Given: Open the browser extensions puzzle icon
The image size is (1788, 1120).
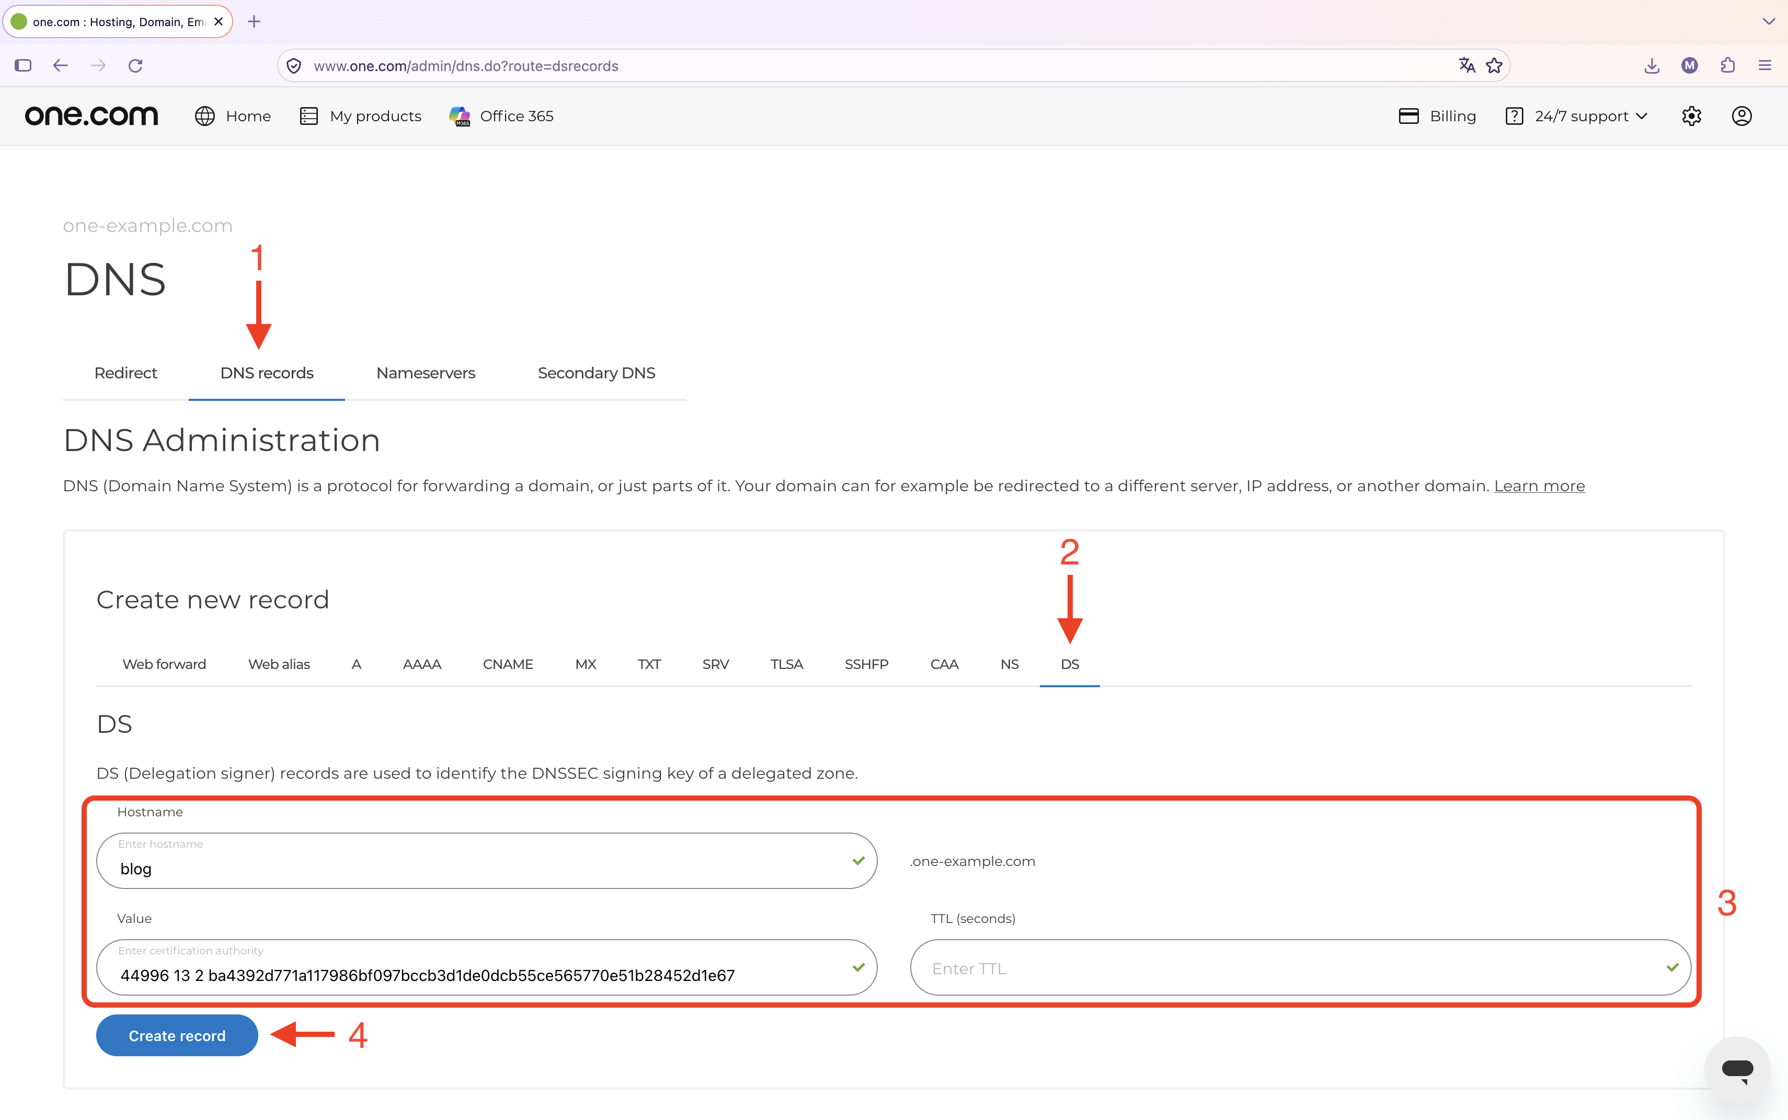Looking at the screenshot, I should 1727,65.
